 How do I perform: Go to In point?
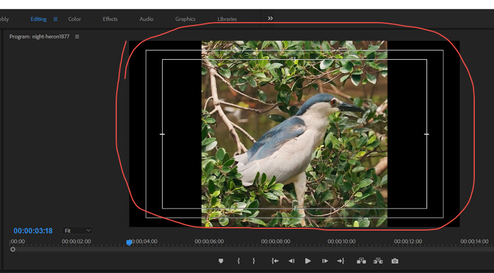coord(275,261)
